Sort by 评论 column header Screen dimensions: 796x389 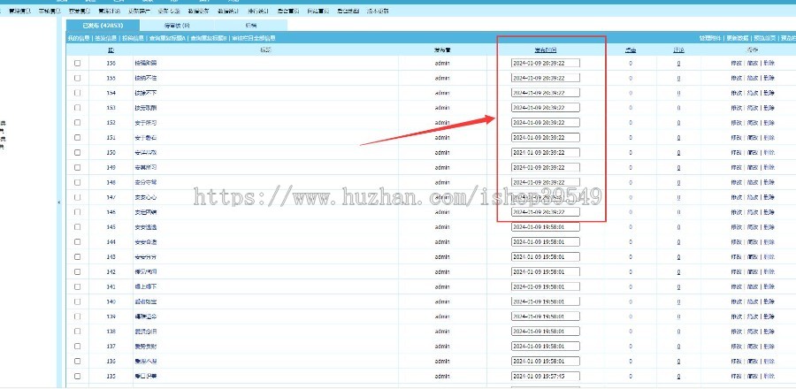(678, 50)
